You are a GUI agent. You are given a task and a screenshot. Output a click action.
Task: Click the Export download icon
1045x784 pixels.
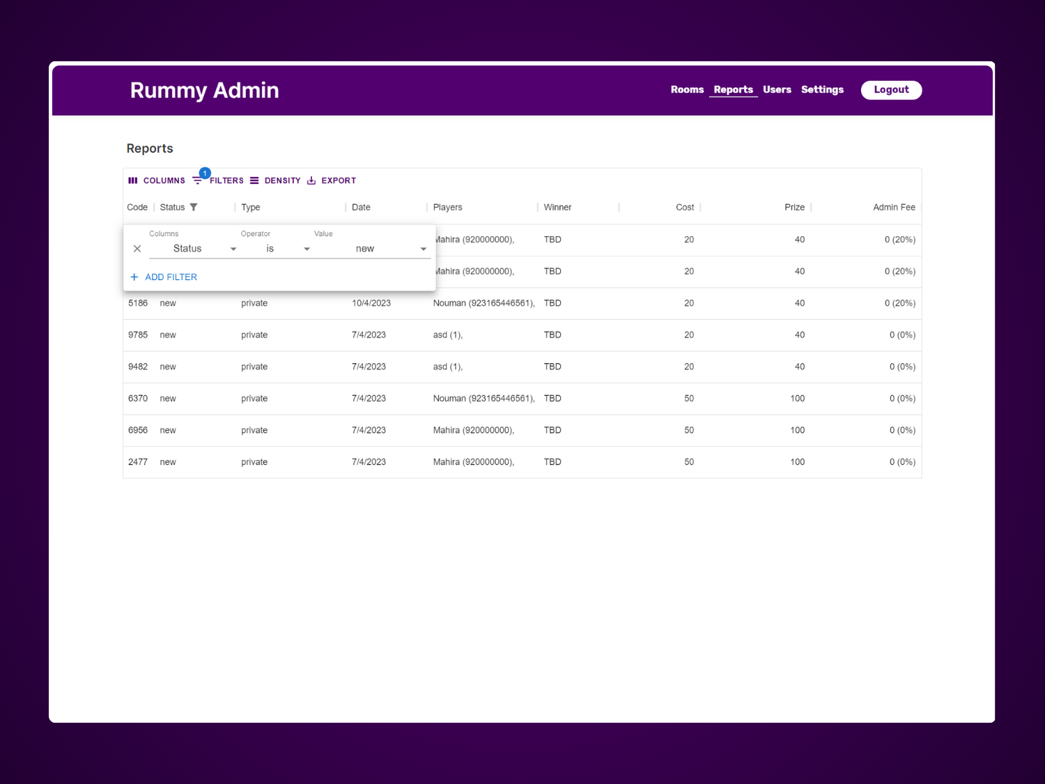pos(311,180)
